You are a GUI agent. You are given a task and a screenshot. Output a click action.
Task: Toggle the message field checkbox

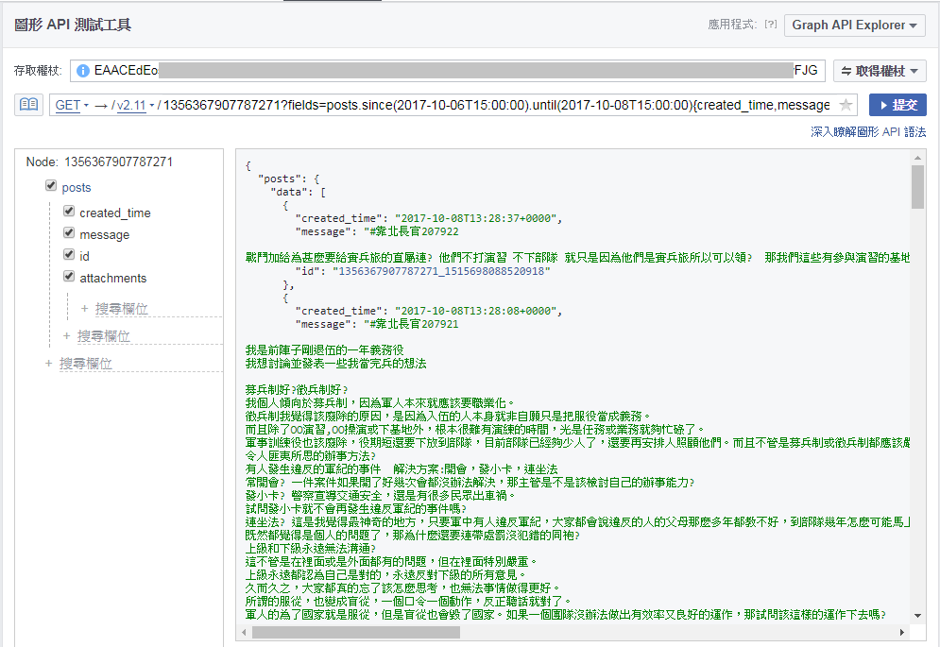pos(69,234)
